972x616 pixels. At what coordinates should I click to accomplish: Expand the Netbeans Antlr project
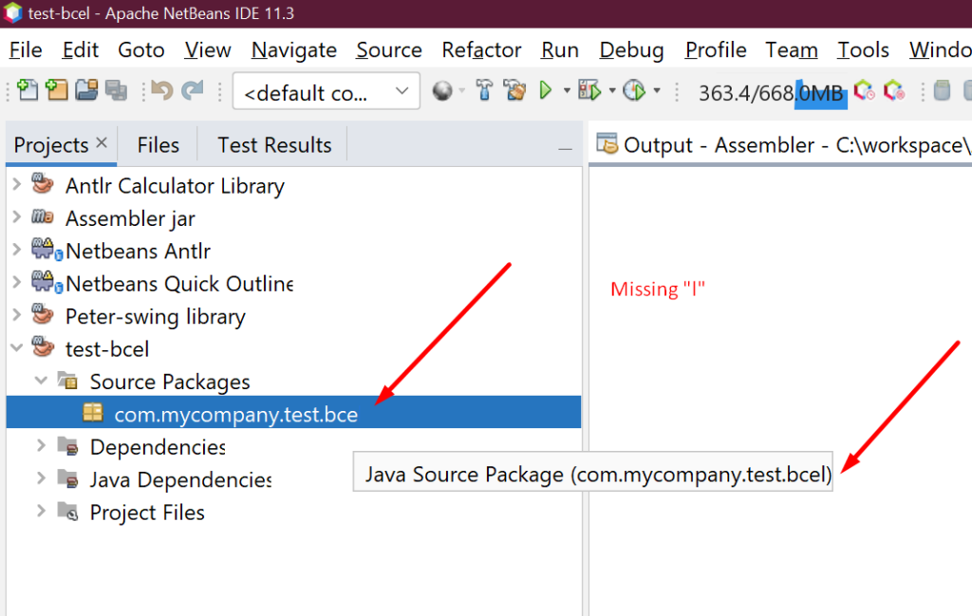(17, 250)
